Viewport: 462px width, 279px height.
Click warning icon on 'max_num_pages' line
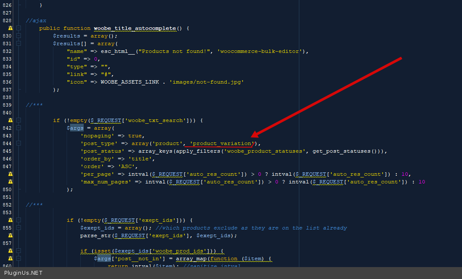tap(10, 182)
